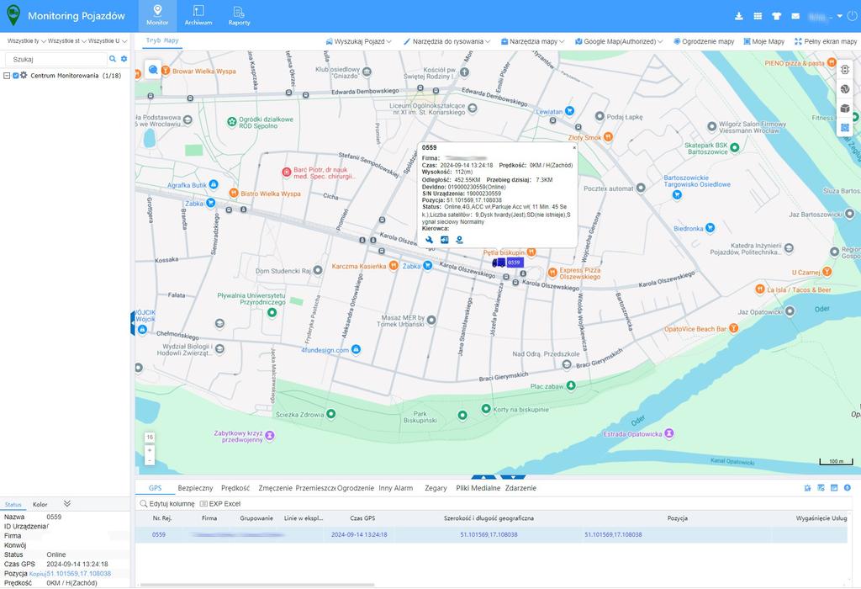861x589 pixels.
Task: Click the window panel icon above grid
Action: [834, 488]
